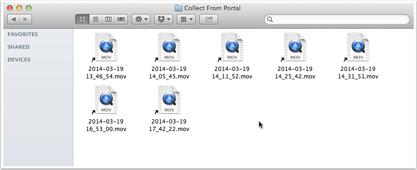417x170 pixels.
Task: Click the Collect From Portal window title
Action: click(212, 8)
